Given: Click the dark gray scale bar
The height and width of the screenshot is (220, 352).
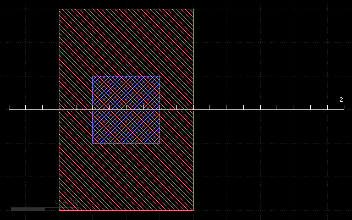Looking at the screenshot, I should [28, 209].
